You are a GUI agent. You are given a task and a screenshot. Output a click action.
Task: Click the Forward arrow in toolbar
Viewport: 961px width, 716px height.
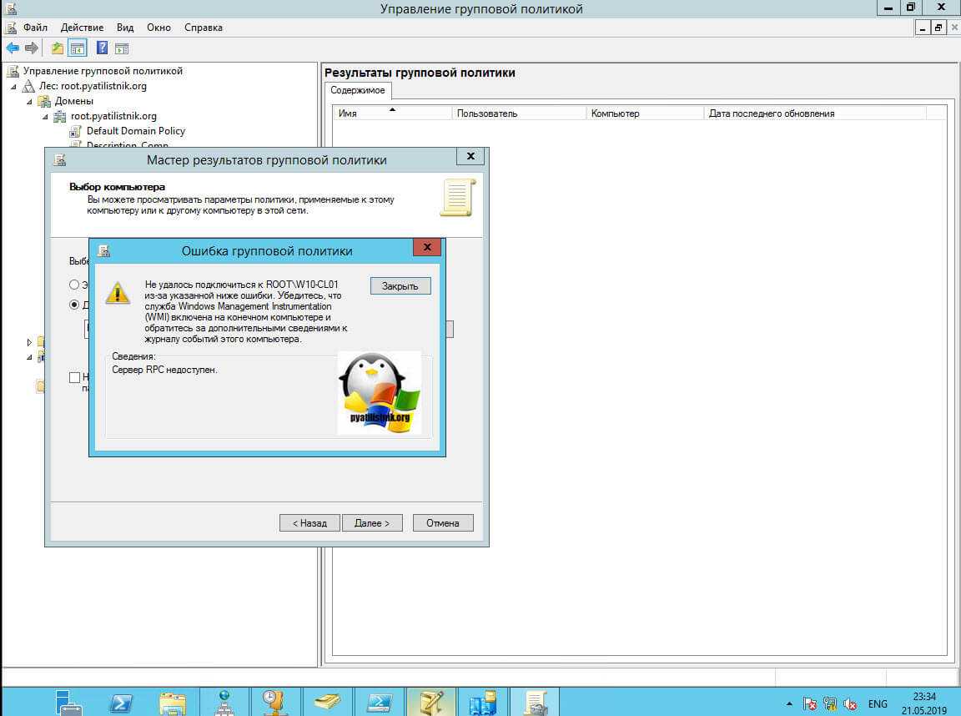(x=31, y=48)
